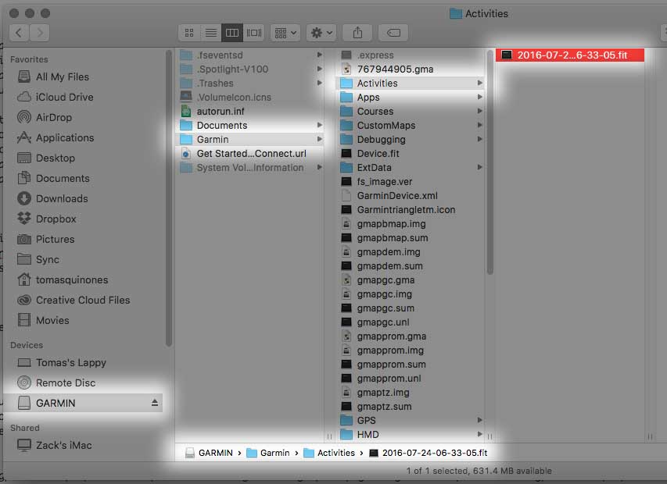Open the Action gear menu

[321, 33]
